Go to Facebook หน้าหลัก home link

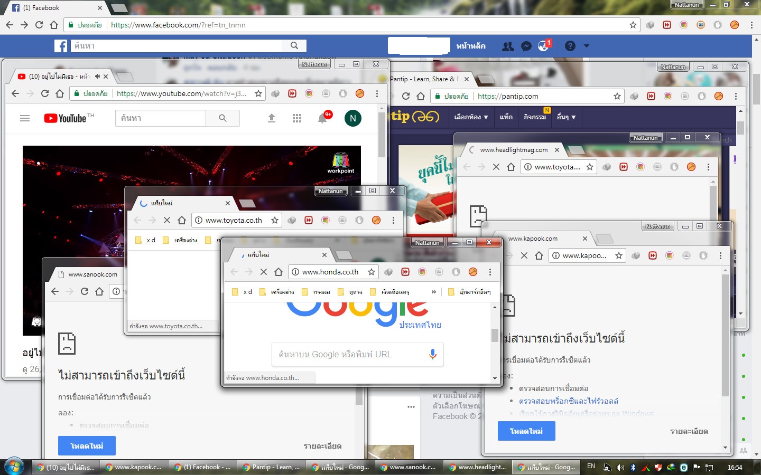[x=471, y=46]
